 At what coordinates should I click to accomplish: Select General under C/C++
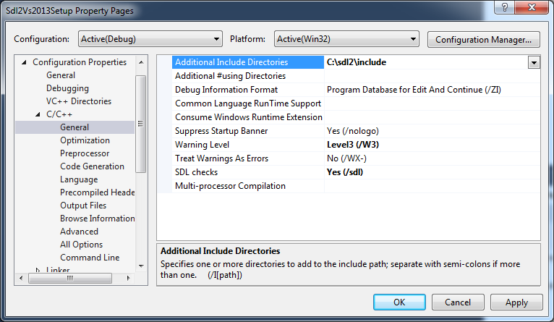pyautogui.click(x=74, y=127)
